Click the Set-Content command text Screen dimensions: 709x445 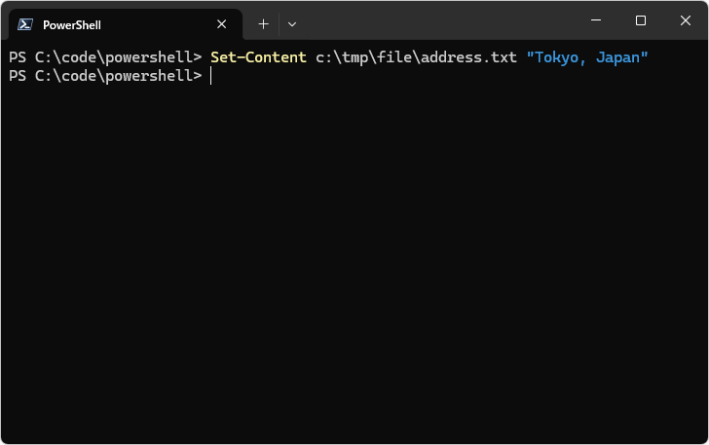point(258,57)
